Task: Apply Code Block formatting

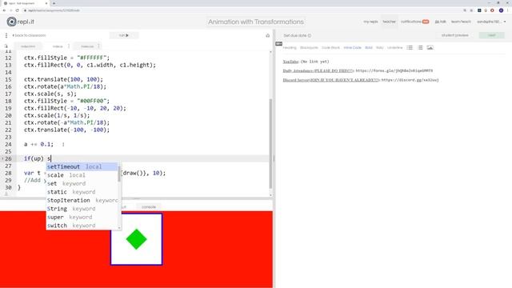Action: [330, 48]
